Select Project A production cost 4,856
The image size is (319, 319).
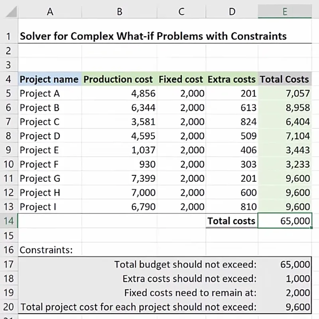tap(143, 94)
